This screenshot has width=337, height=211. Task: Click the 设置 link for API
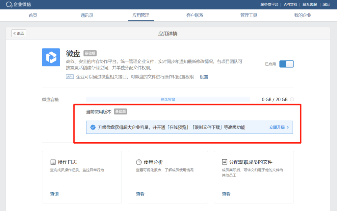pos(204,77)
